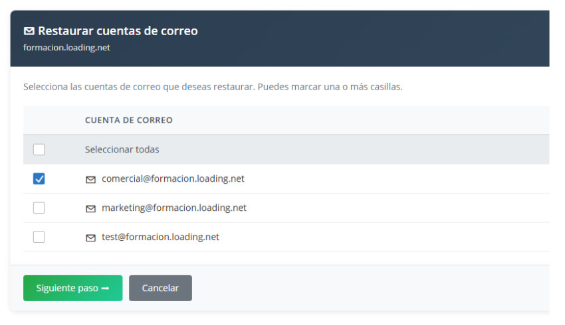Click the Cancelar button
565x325 pixels.
[x=160, y=288]
